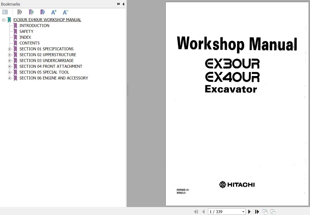The width and height of the screenshot is (310, 215).
Task: Open the SAFETY bookmark
Action: point(26,32)
